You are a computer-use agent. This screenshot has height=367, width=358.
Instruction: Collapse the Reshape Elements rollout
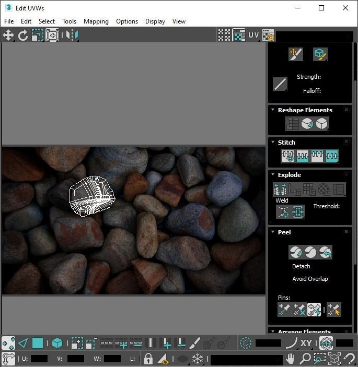[x=273, y=110]
